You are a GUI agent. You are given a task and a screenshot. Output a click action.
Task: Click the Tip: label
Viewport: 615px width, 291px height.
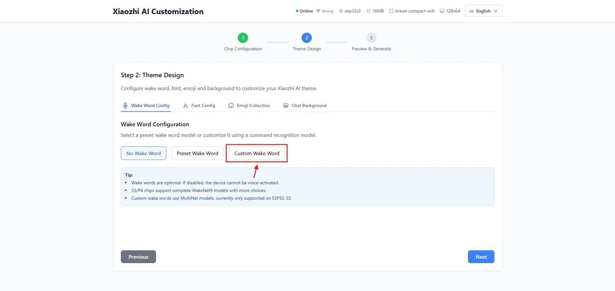pyautogui.click(x=129, y=175)
